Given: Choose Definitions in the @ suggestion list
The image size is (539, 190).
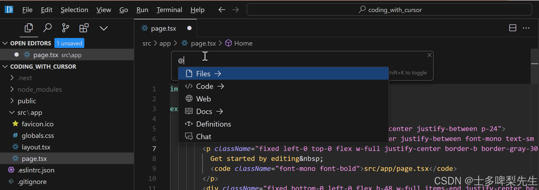Looking at the screenshot, I should [x=283, y=124].
